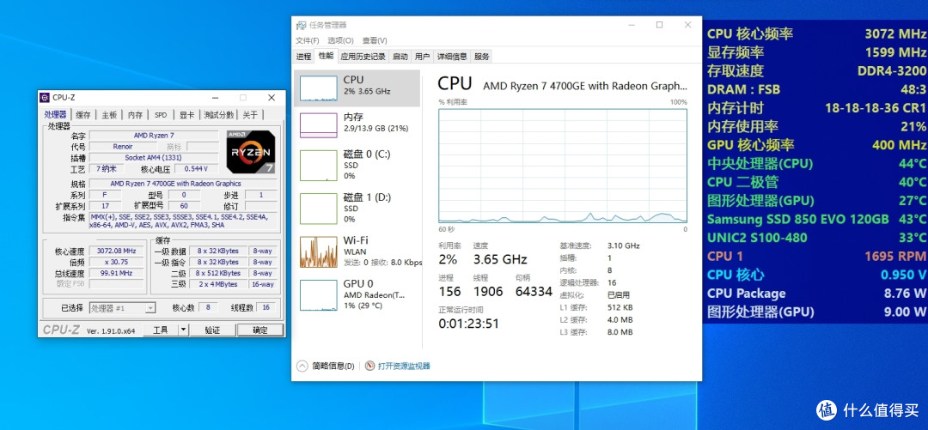
Task: Switch to the 进程 tab in Task Manager
Action: [303, 57]
